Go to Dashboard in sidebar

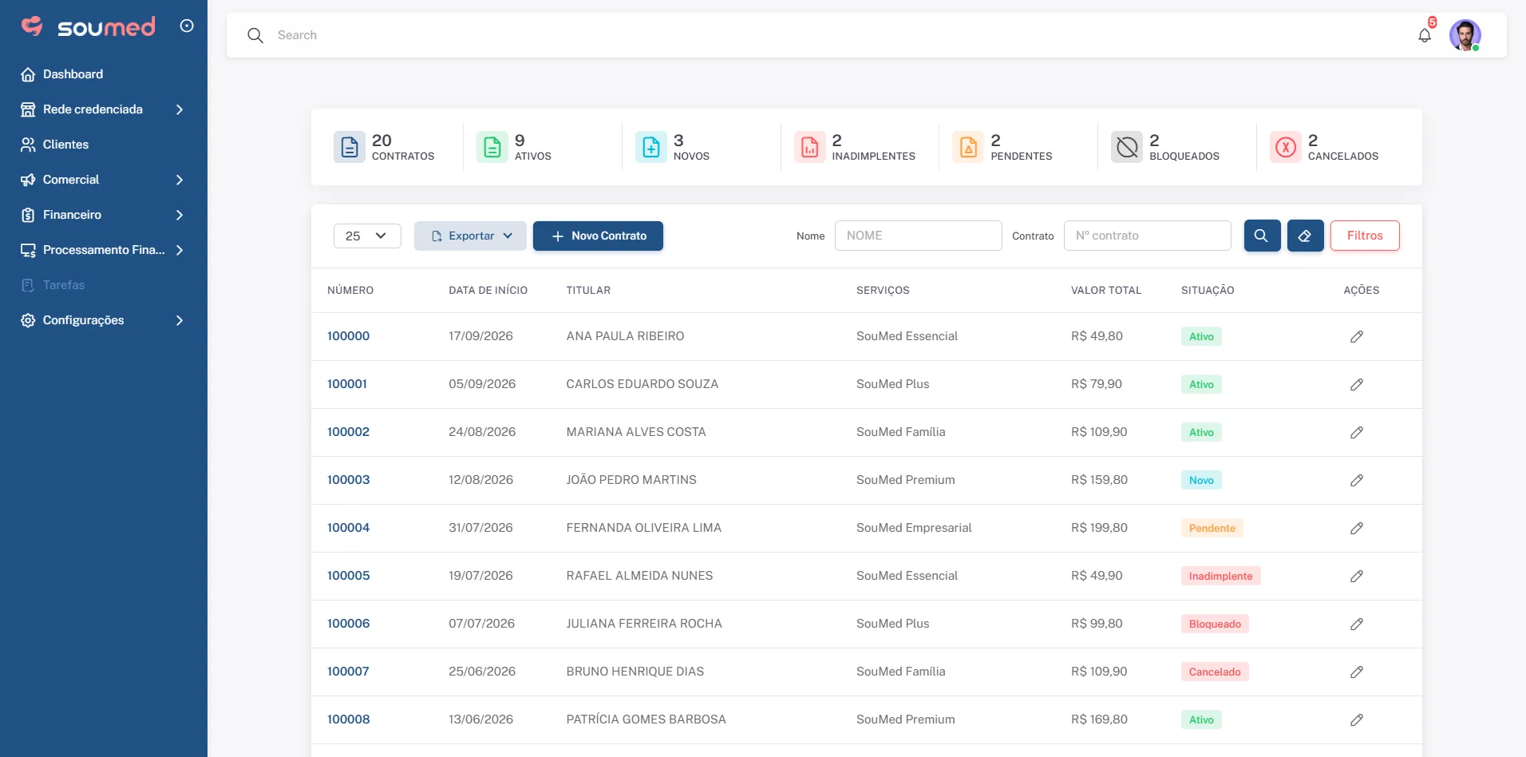point(104,74)
